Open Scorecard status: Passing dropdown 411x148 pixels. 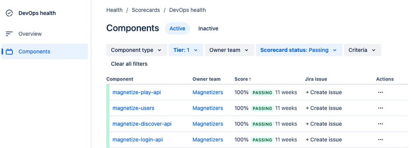point(299,50)
